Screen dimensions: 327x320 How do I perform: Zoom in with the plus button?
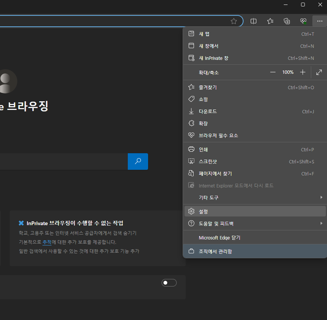coord(303,72)
